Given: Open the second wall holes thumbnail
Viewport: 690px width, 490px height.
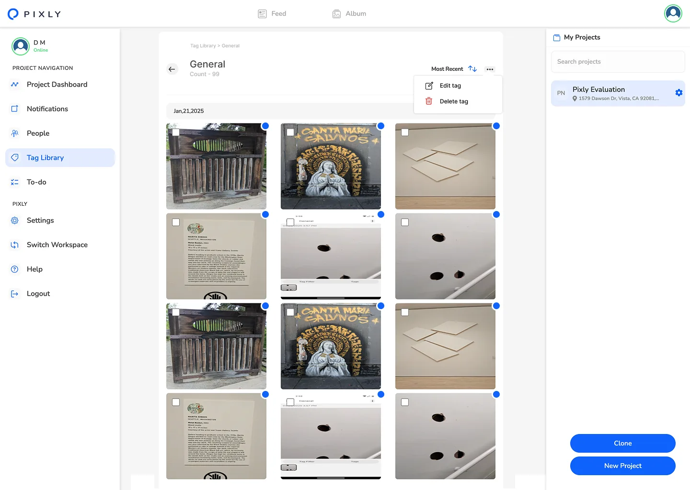Looking at the screenshot, I should [x=445, y=436].
